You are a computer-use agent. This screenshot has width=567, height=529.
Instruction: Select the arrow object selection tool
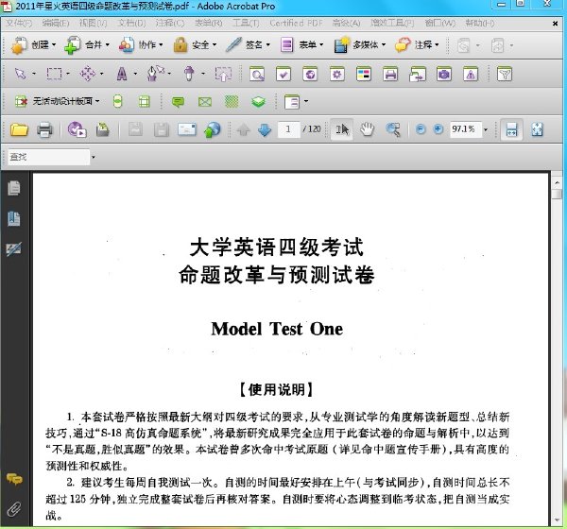[x=20, y=74]
